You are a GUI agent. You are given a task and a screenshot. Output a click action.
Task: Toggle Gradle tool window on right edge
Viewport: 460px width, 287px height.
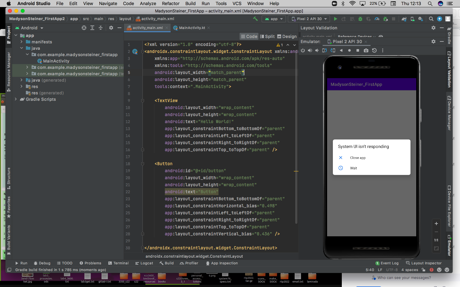(x=449, y=35)
